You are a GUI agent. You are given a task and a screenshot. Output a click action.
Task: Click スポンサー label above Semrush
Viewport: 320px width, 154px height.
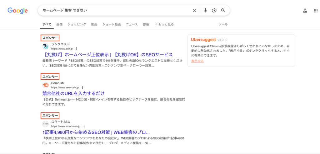(50, 77)
